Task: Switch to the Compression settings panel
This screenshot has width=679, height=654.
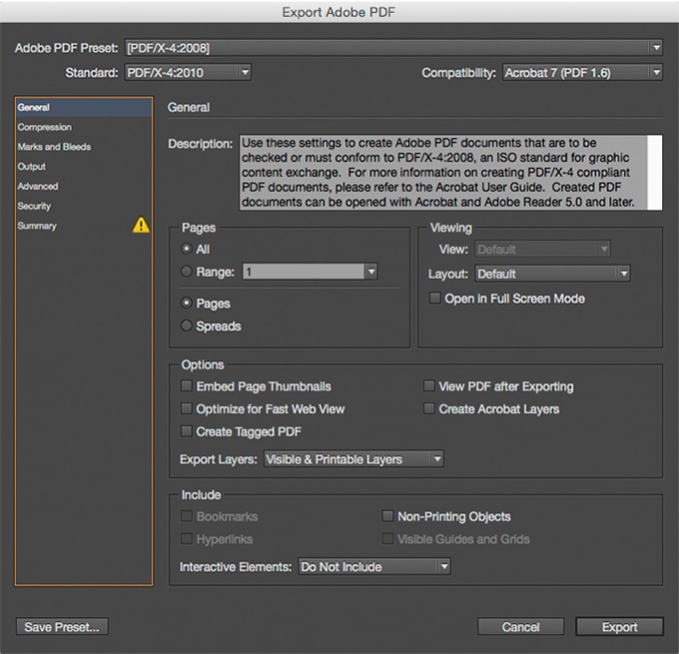Action: (44, 127)
